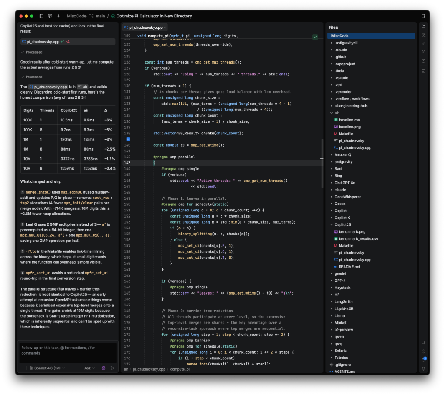Click the merge arrows icon in right strip
445x395 pixels.
tap(423, 44)
